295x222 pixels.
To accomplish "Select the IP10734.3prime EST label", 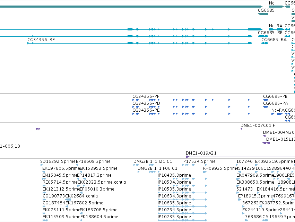I will click(x=174, y=210).
